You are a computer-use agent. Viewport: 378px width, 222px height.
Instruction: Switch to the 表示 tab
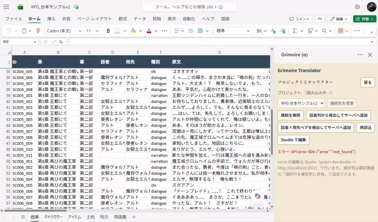172,19
